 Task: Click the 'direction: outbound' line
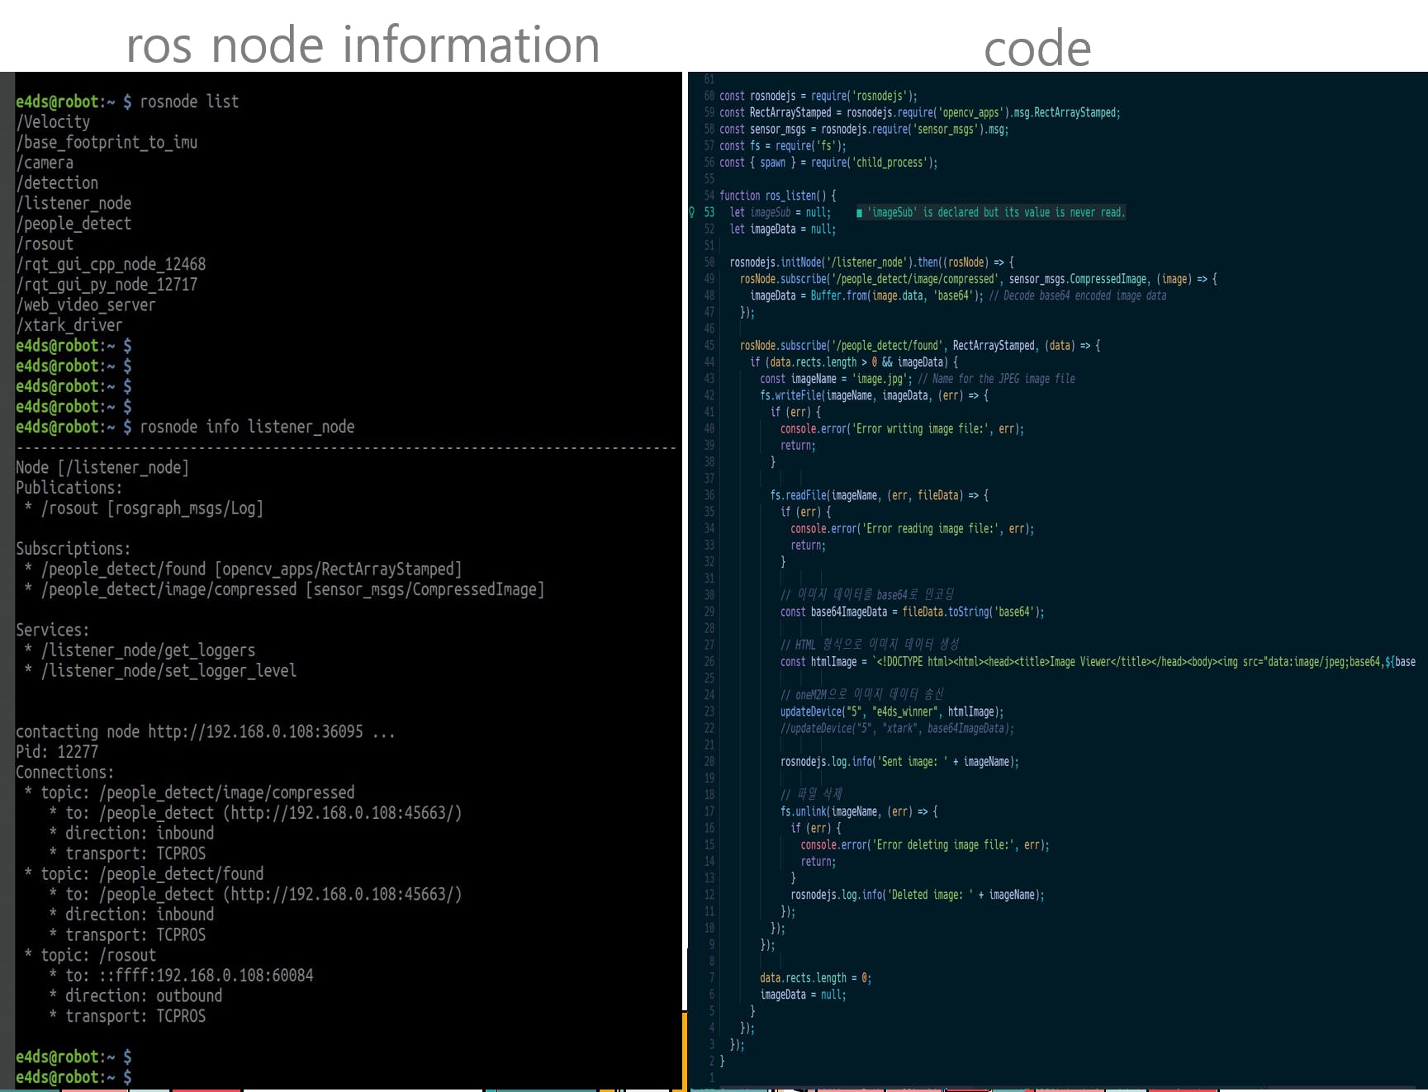click(x=144, y=996)
